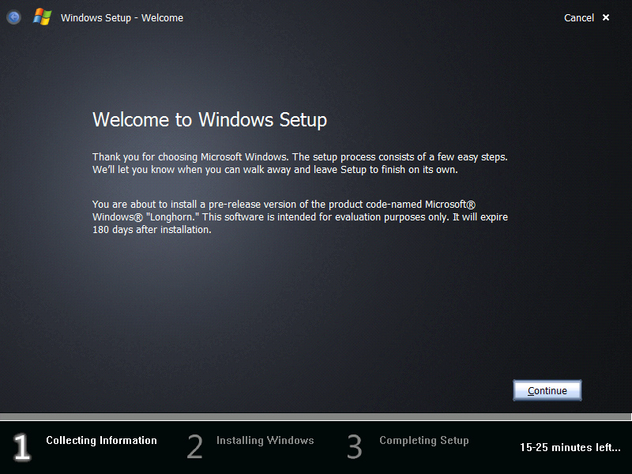This screenshot has height=474, width=632.
Task: Open the Installing Windows step
Action: click(x=265, y=440)
